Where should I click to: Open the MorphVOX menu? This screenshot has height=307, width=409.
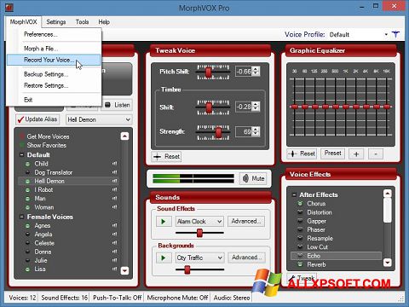coord(23,22)
